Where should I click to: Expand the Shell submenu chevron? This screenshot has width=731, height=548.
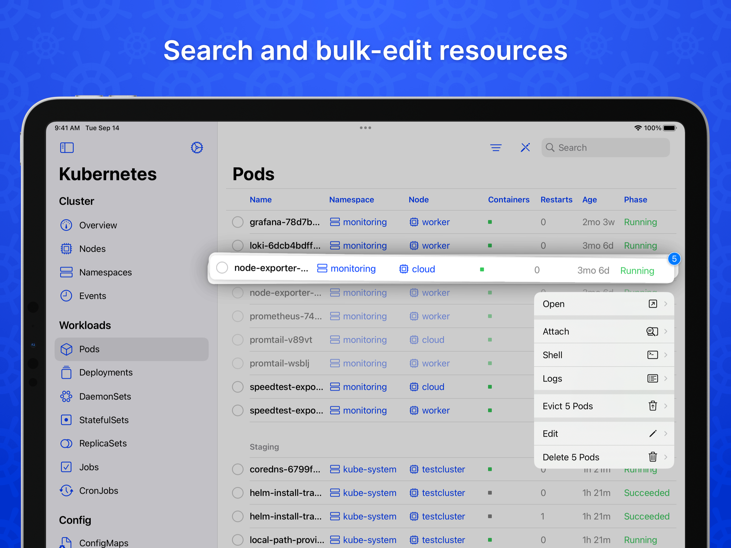coord(665,355)
